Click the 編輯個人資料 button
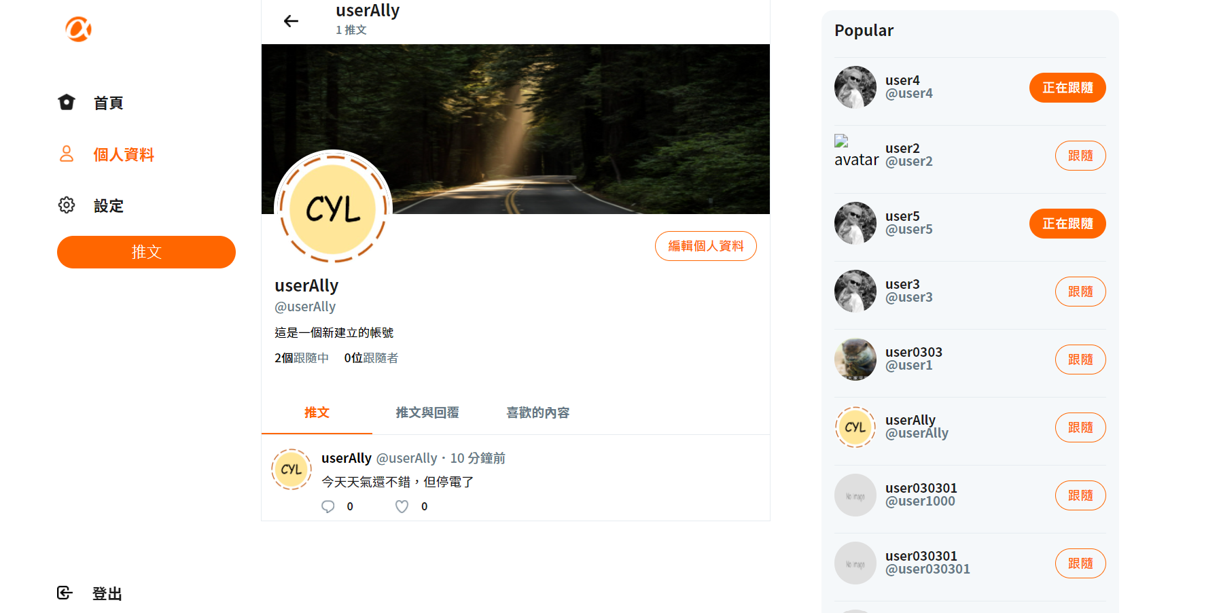 (x=706, y=246)
